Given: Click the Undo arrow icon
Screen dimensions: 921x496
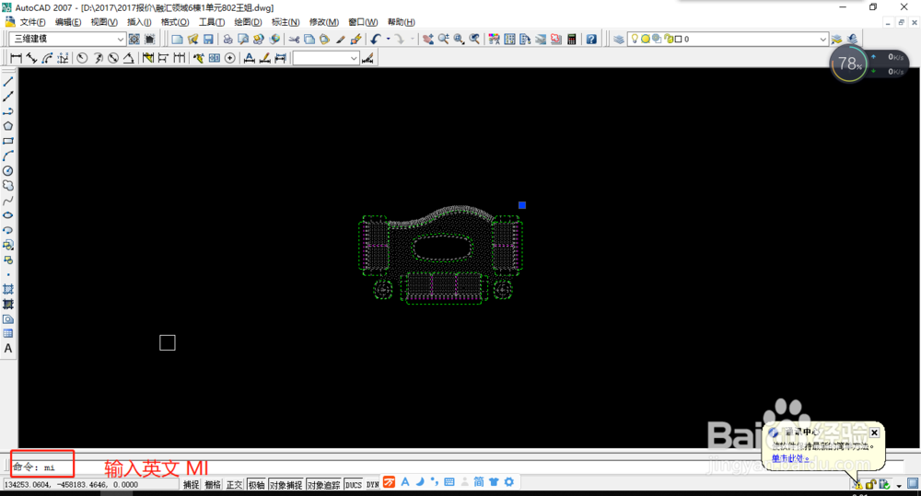Looking at the screenshot, I should tap(376, 40).
